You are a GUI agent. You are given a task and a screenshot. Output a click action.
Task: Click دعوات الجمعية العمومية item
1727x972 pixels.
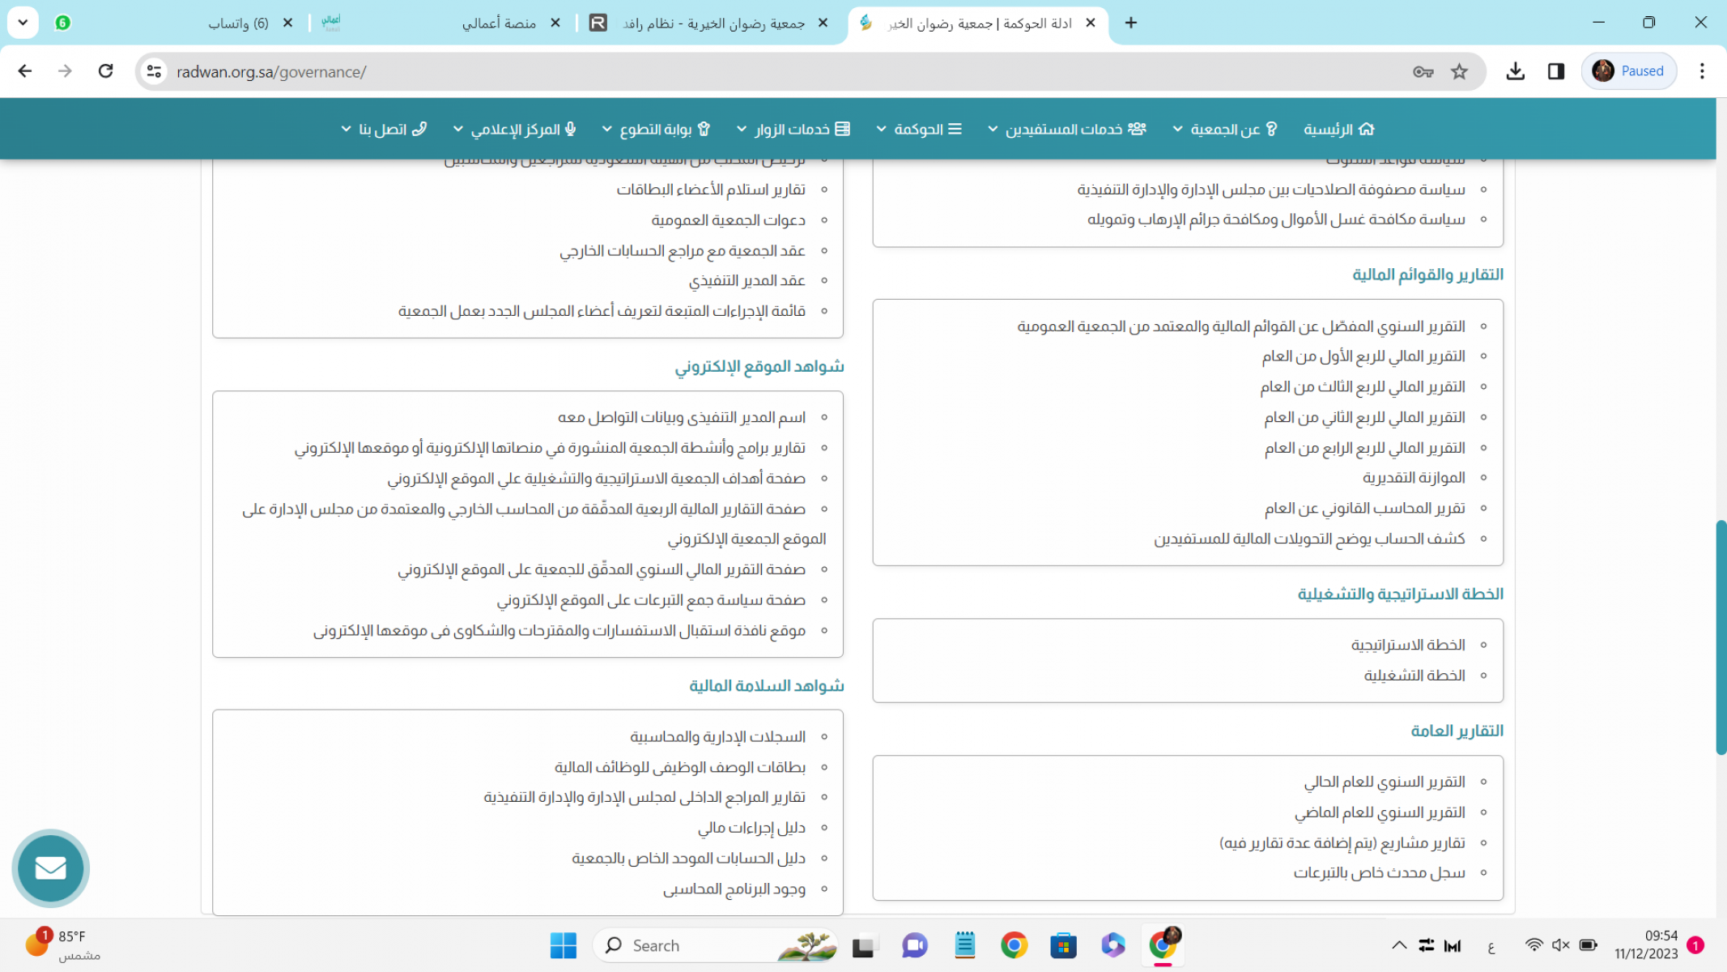pos(728,220)
